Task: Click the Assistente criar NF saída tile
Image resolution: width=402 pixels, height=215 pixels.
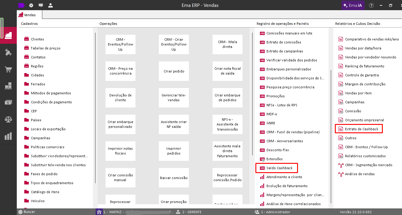Action: pyautogui.click(x=174, y=124)
